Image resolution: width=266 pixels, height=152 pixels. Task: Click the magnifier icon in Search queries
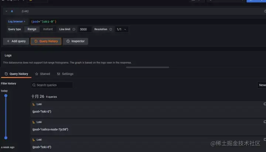coord(34,85)
